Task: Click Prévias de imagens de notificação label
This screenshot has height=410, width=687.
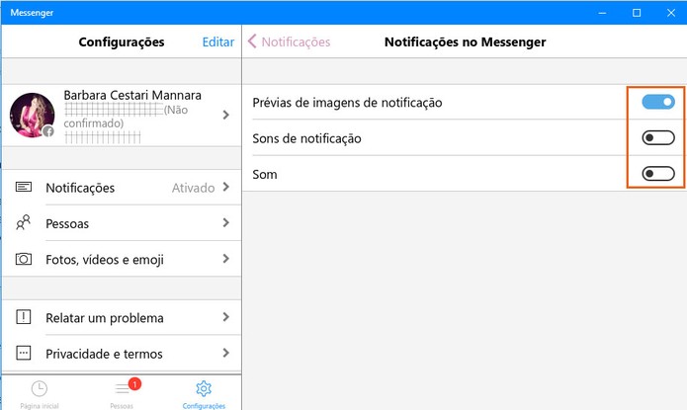Action: point(347,103)
